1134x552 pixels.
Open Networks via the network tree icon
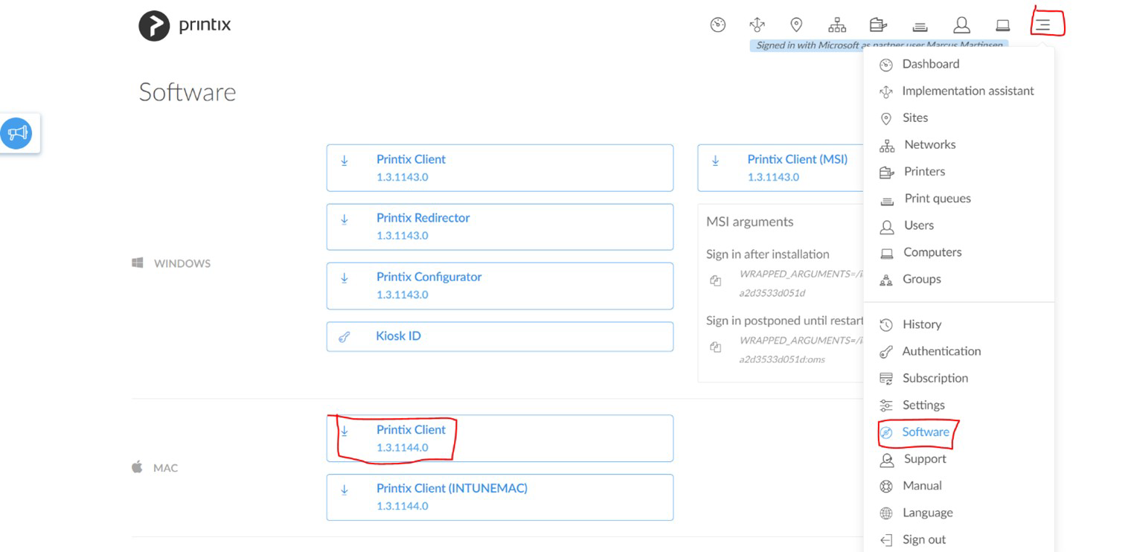[x=836, y=24]
